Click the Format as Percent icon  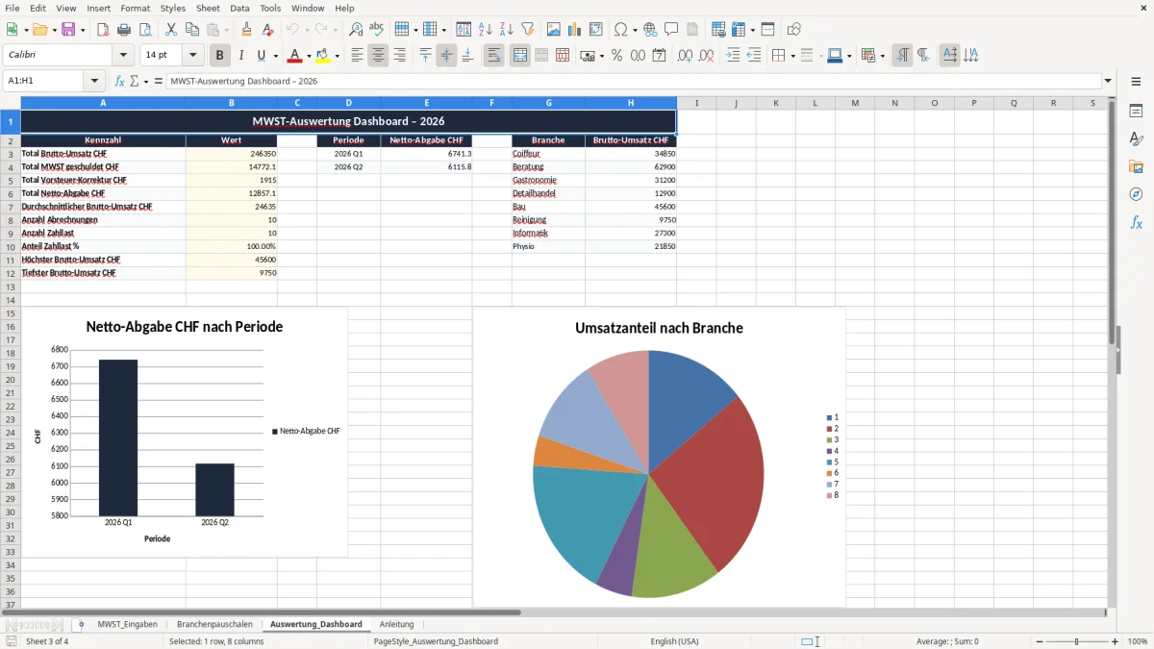pos(616,56)
